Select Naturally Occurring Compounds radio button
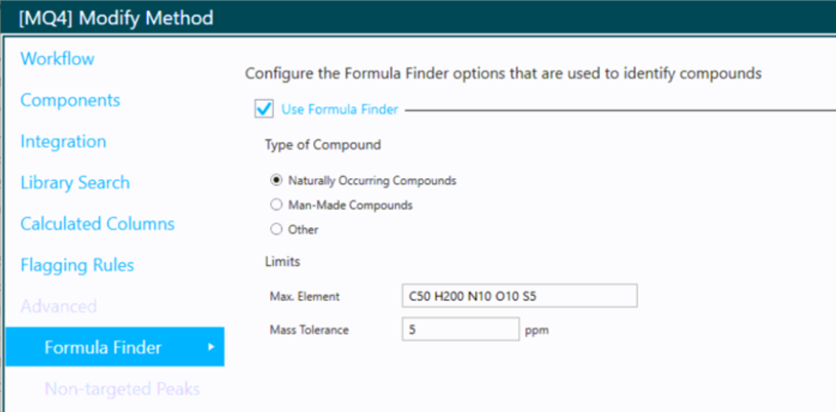836x412 pixels. (x=276, y=180)
